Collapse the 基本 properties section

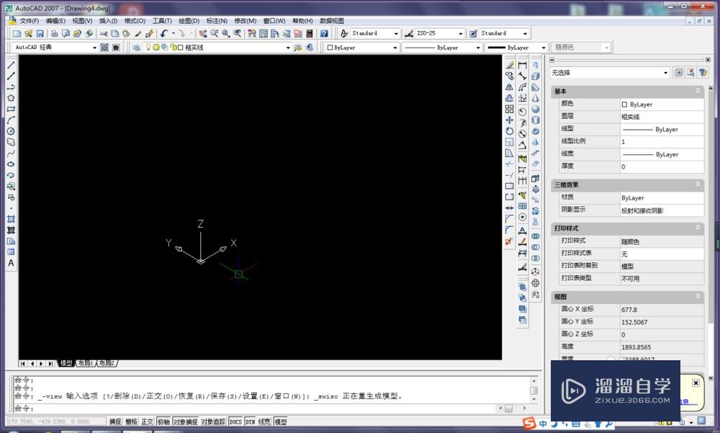tap(698, 91)
